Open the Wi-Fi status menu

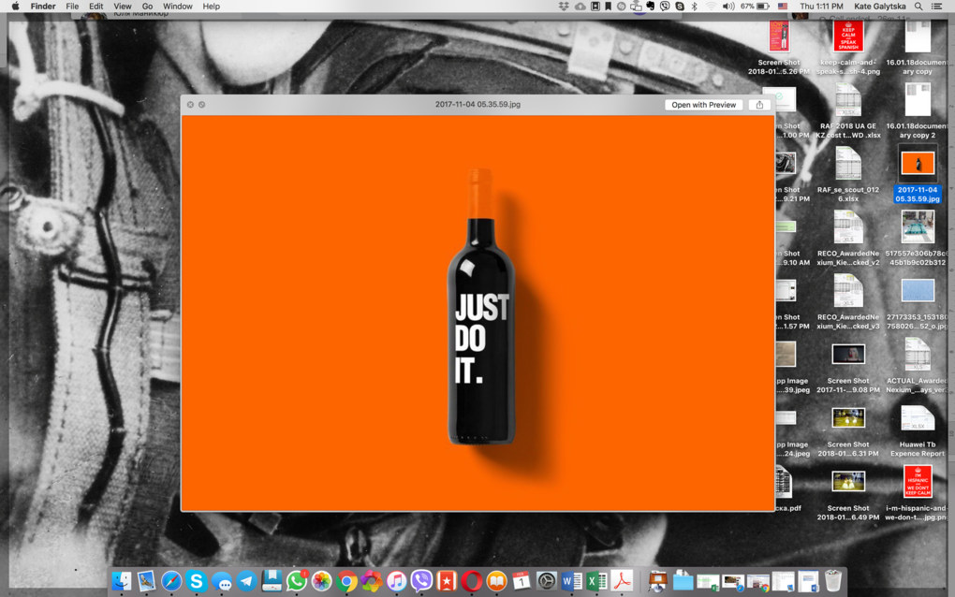pos(711,7)
